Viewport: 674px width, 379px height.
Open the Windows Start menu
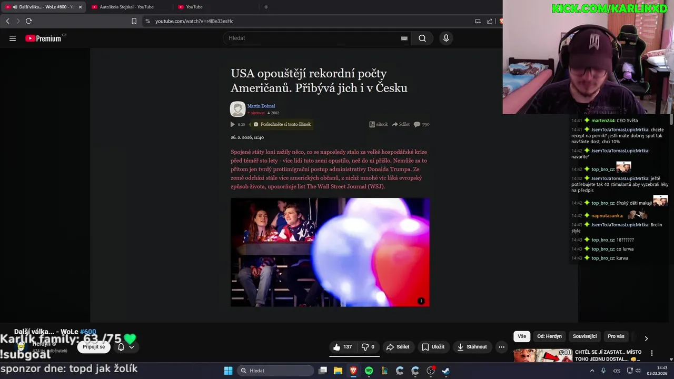click(x=228, y=371)
